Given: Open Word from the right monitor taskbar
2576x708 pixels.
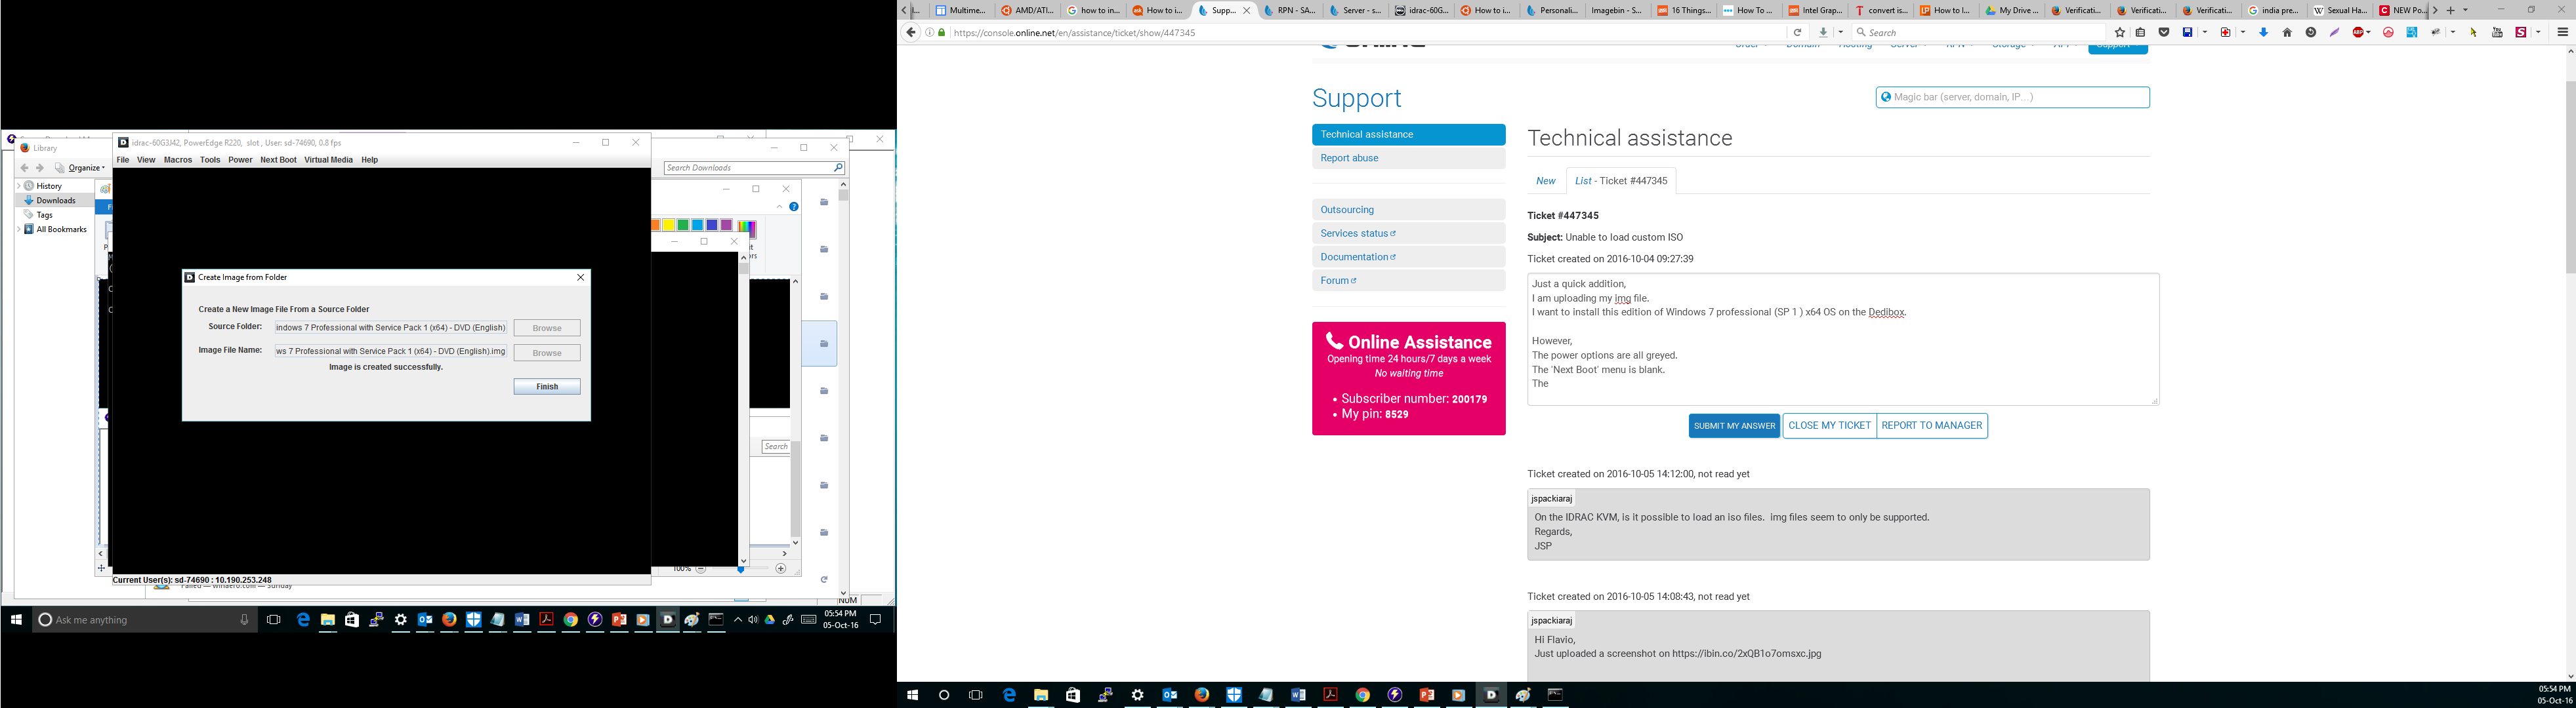Looking at the screenshot, I should (1298, 695).
